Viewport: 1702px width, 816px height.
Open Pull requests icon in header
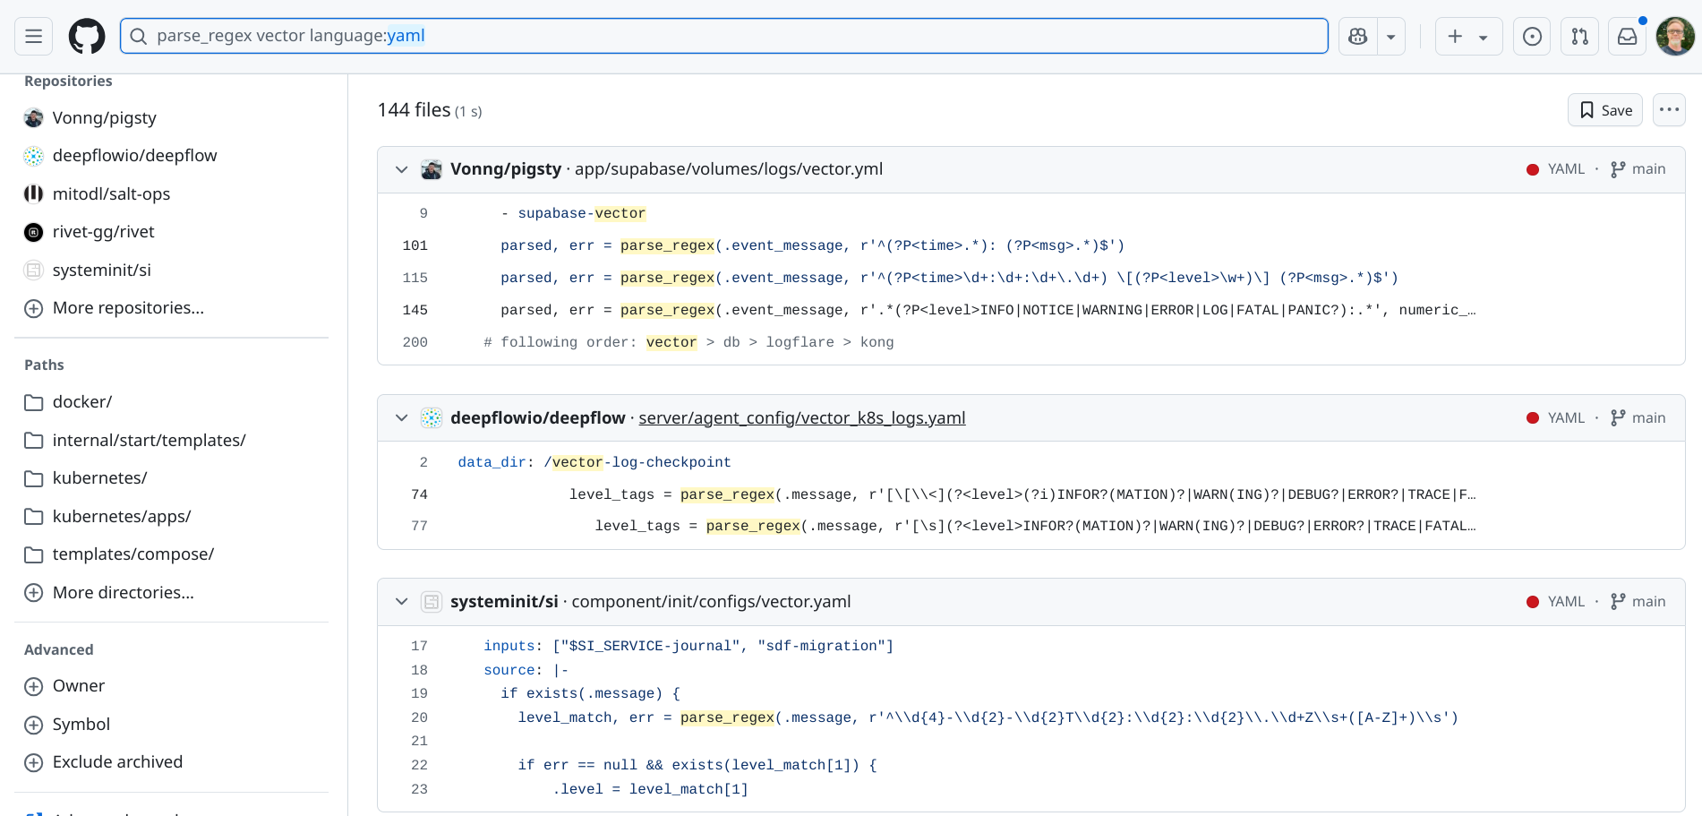(1580, 37)
